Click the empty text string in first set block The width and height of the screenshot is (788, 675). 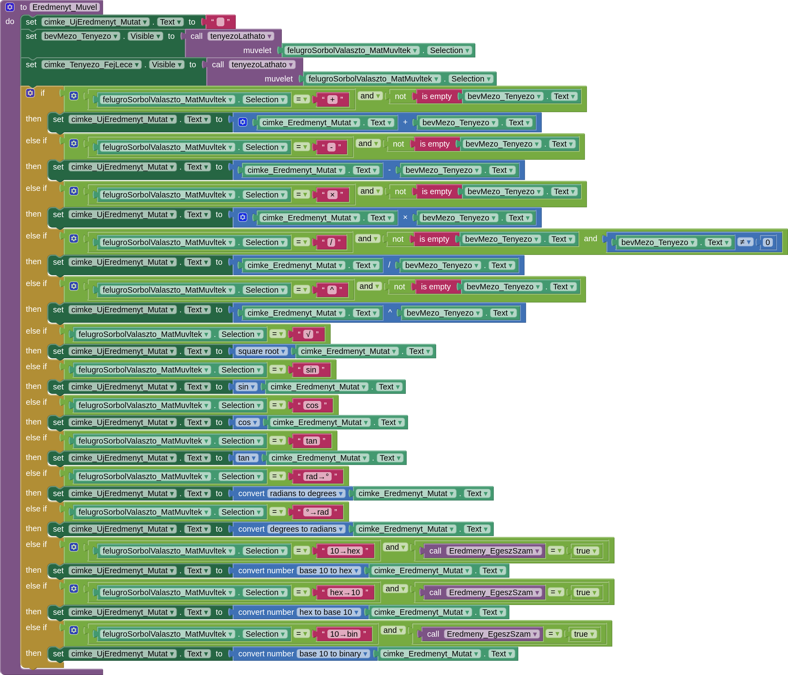(x=220, y=22)
